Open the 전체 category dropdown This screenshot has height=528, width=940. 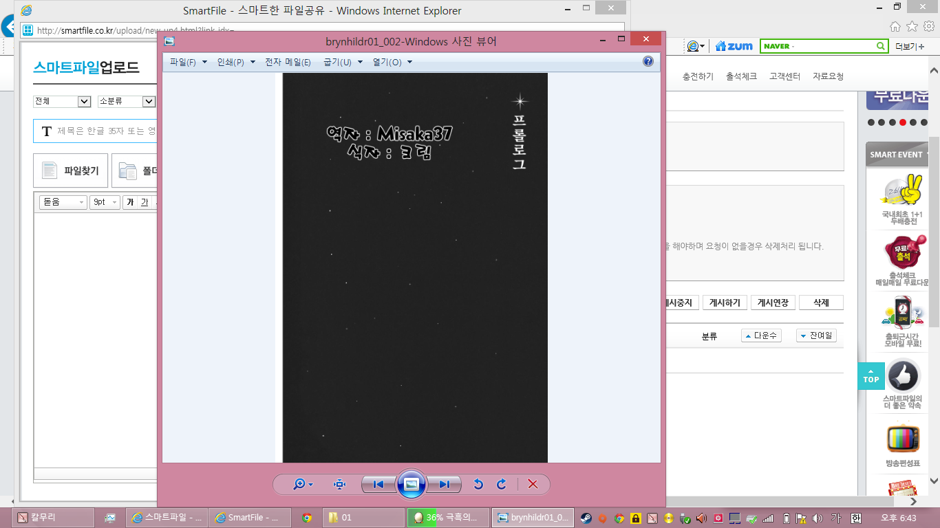62,101
